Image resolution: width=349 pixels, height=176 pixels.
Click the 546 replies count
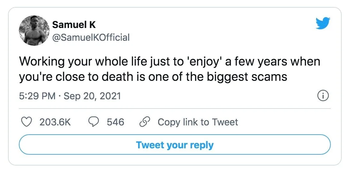point(115,122)
